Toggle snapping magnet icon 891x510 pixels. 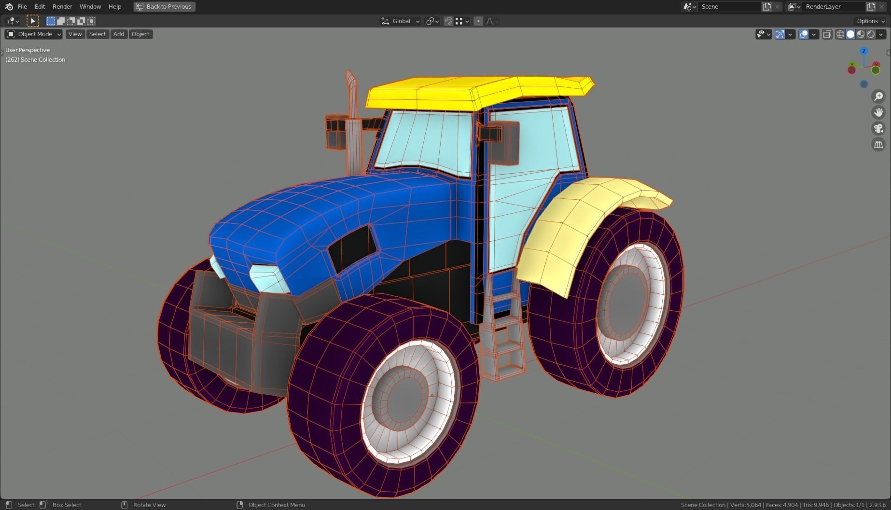(448, 21)
